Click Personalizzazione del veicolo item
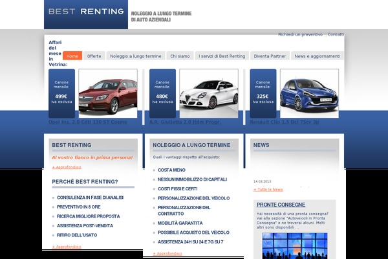Image resolution: width=388 pixels, height=259 pixels. click(194, 198)
